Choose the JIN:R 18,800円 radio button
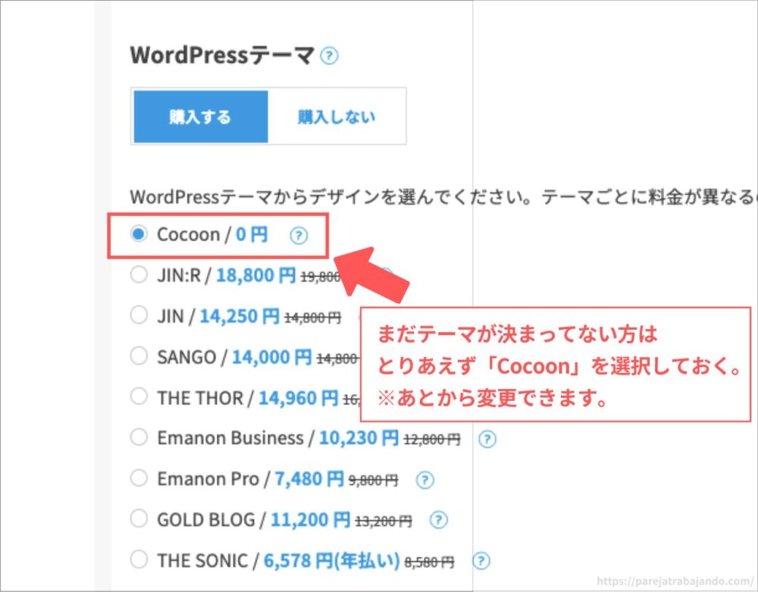 click(x=139, y=274)
